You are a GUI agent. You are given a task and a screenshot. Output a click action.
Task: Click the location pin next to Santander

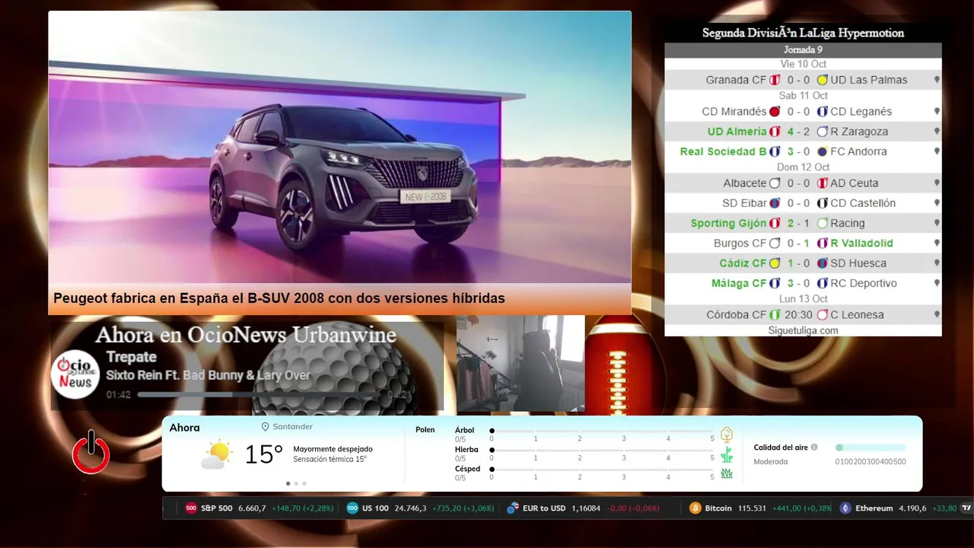coord(266,427)
